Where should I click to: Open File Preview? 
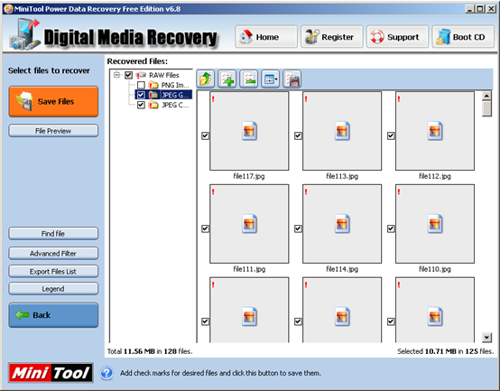(x=53, y=131)
